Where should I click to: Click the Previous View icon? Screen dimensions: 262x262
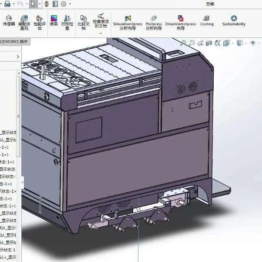[x=200, y=43]
